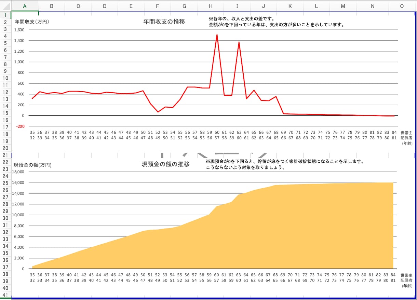Select column J header
Screen dimensions: 417x300
click(263, 6)
